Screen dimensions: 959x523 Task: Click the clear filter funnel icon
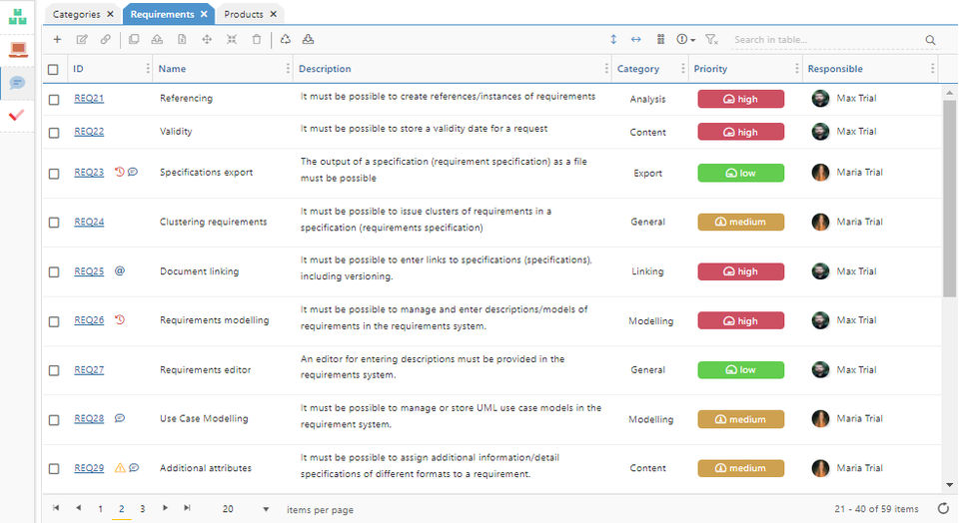pos(711,40)
